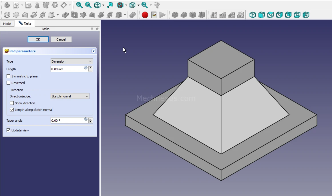Check the Reversed option
332x196 pixels.
(9, 83)
